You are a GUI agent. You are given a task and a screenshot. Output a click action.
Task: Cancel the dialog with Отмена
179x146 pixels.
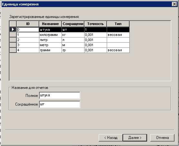pos(162,138)
